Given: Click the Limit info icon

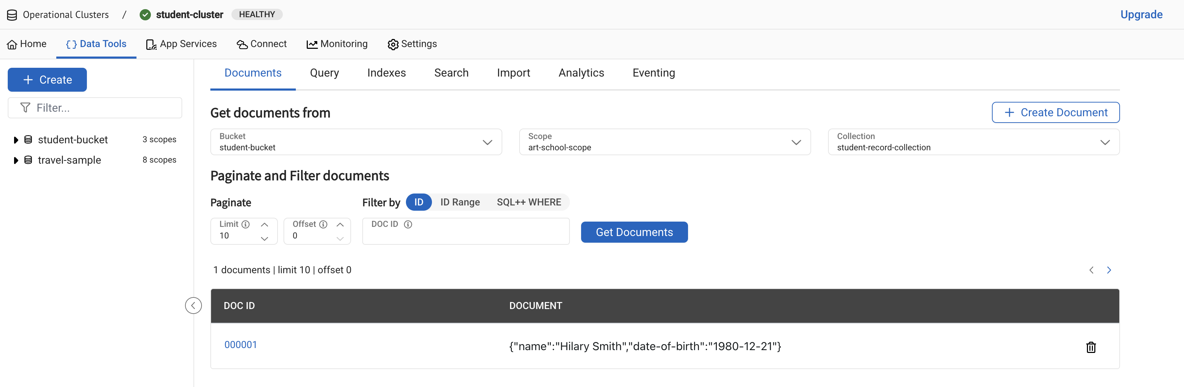Looking at the screenshot, I should (246, 224).
